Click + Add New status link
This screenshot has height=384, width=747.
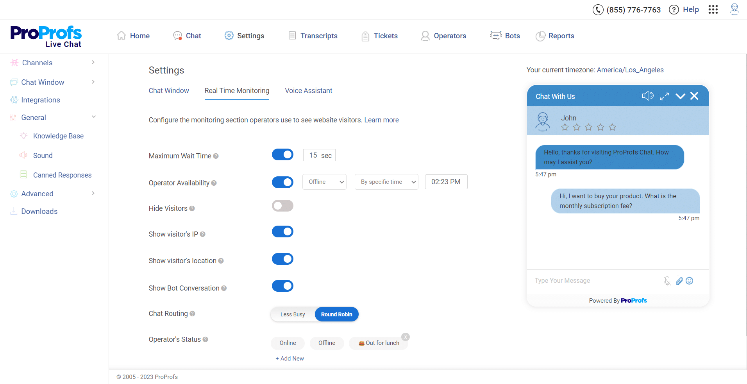tap(290, 359)
